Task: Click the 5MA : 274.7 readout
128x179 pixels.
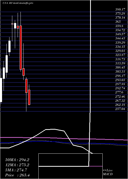Action: coord(16,170)
